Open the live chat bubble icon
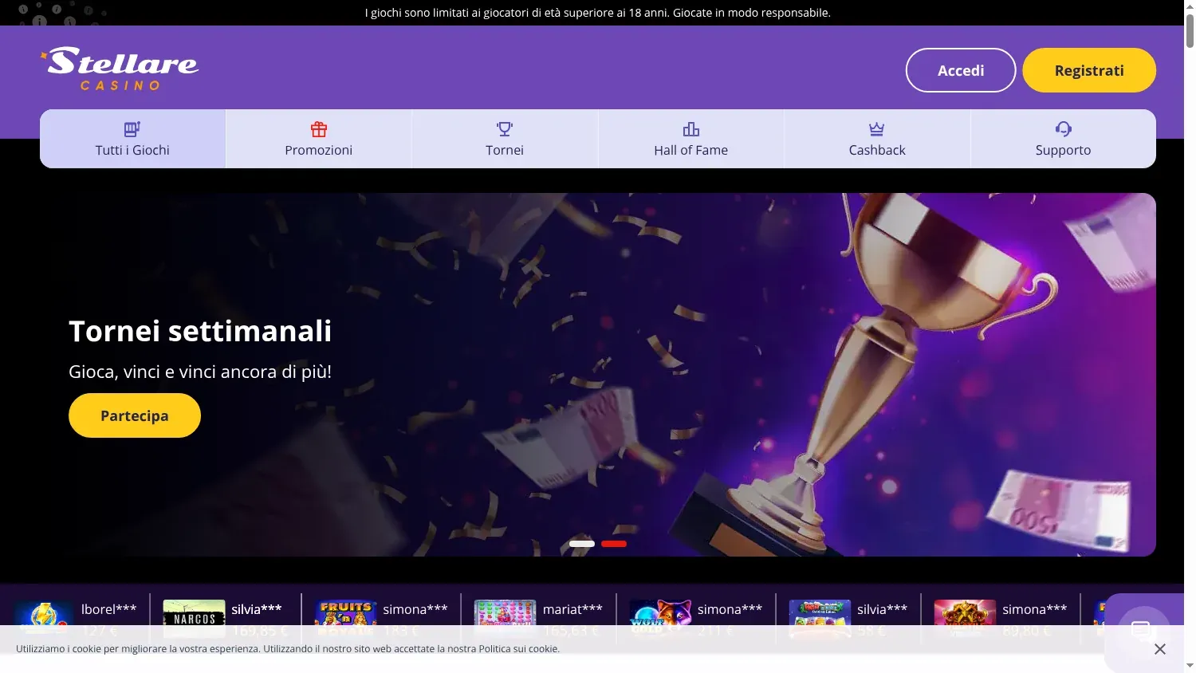 point(1141,630)
